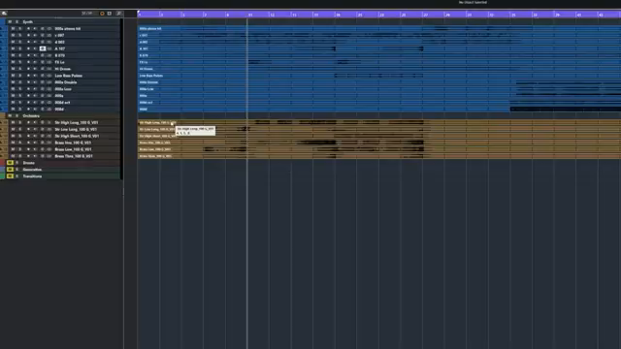This screenshot has width=621, height=349.
Task: Mute the Brass Tbns track
Action: coord(13,156)
